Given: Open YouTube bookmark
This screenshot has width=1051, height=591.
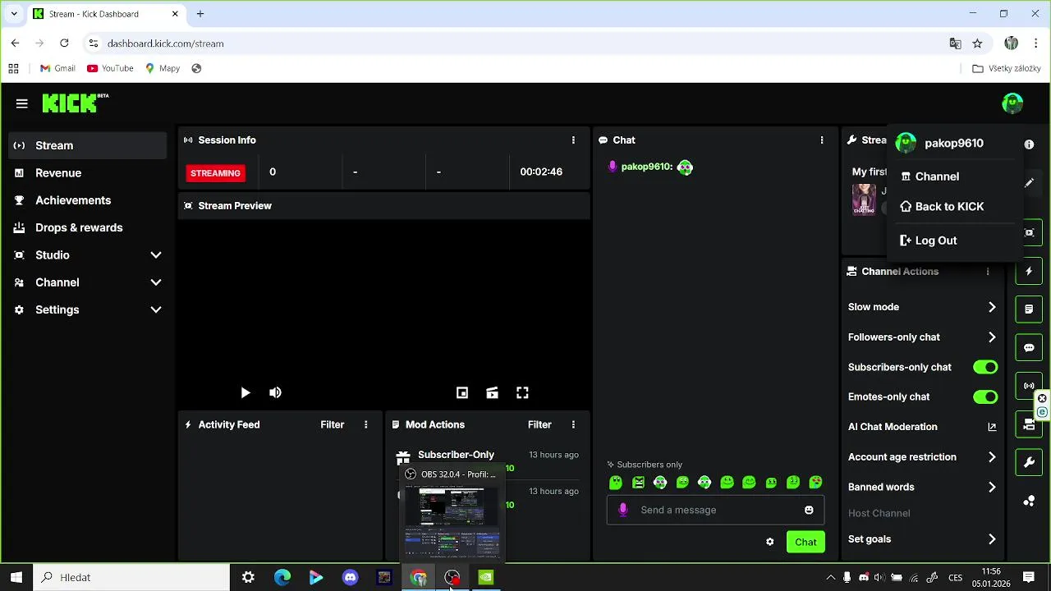Looking at the screenshot, I should [x=110, y=68].
